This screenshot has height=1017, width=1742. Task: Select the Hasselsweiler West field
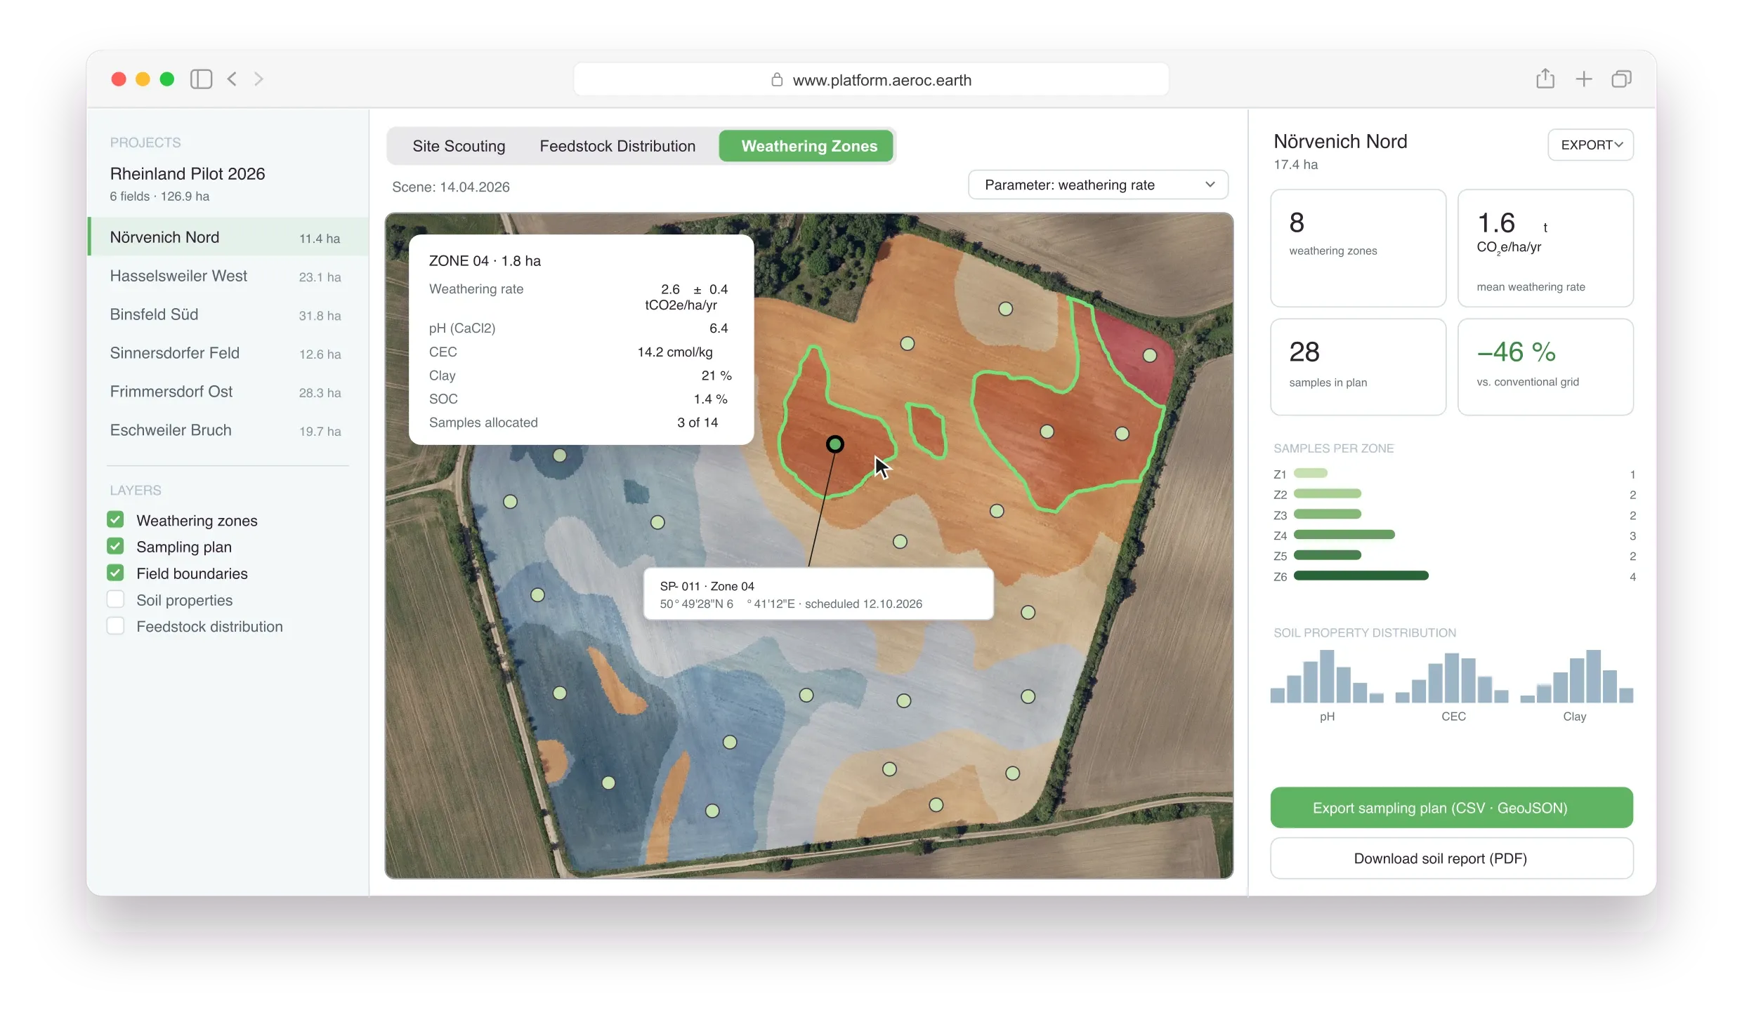point(228,276)
